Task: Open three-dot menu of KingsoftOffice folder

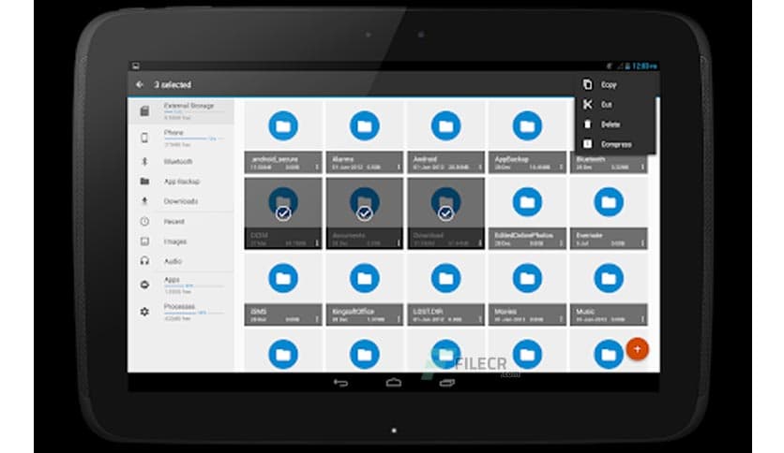Action: 399,319
